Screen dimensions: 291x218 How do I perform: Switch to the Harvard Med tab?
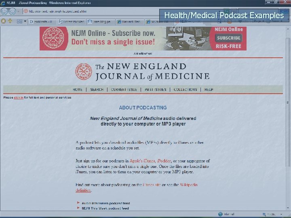(130, 22)
